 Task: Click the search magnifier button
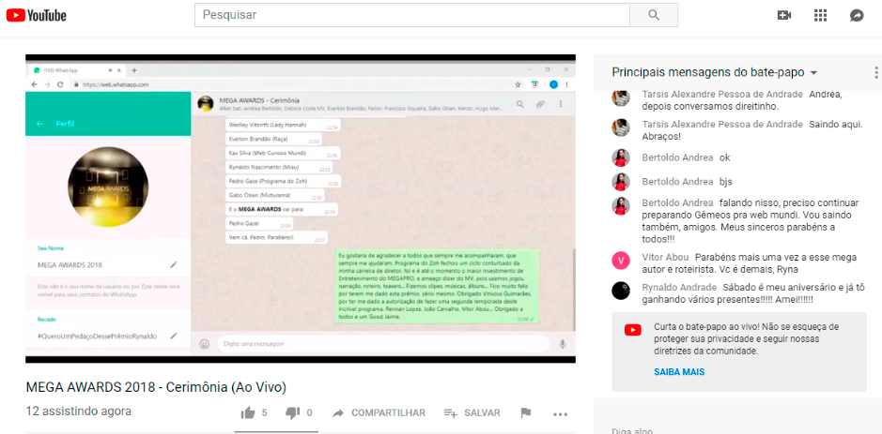click(654, 15)
